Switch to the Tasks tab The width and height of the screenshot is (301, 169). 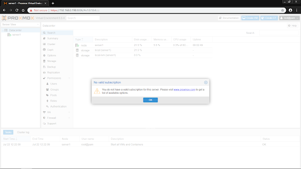coord(8,132)
